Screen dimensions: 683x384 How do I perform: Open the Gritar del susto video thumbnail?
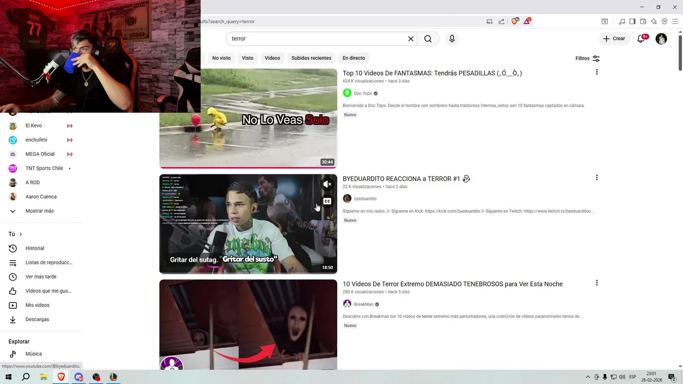point(248,224)
